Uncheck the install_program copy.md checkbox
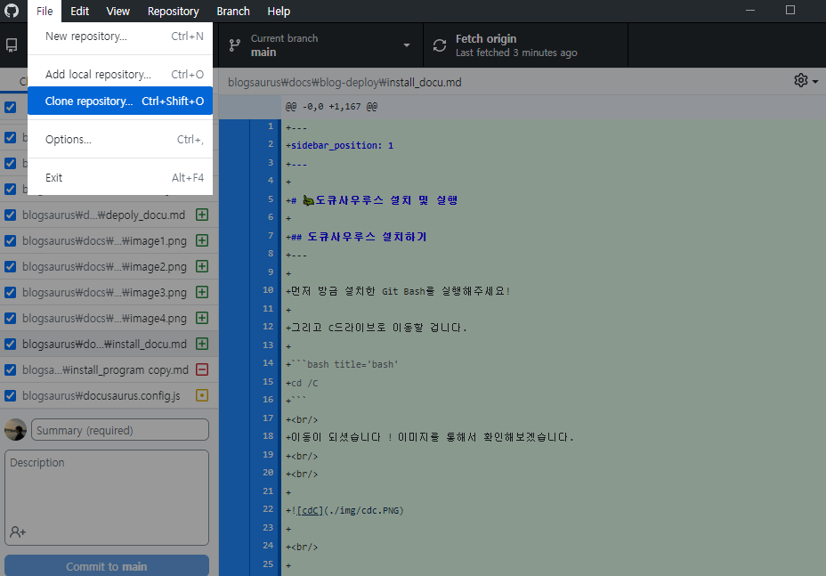Viewport: 826px width, 576px height. 10,370
